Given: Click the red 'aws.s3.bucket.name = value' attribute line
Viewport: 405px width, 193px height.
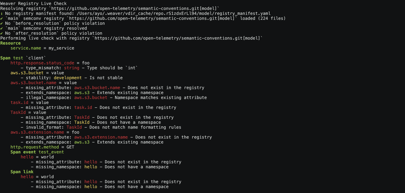Looking at the screenshot, I should pyautogui.click(x=44, y=83).
